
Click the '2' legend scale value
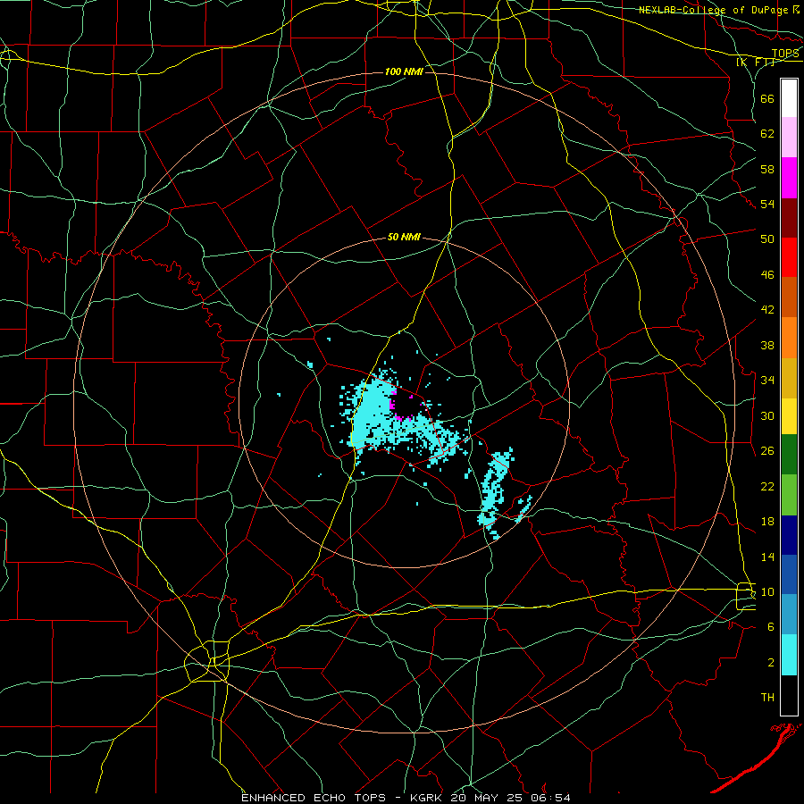771,663
